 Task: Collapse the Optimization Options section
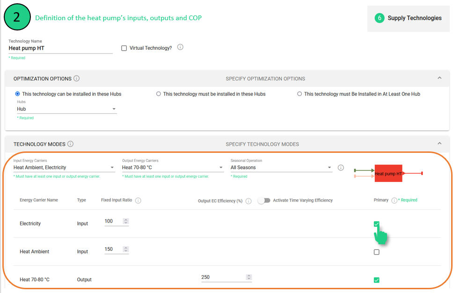[x=439, y=78]
